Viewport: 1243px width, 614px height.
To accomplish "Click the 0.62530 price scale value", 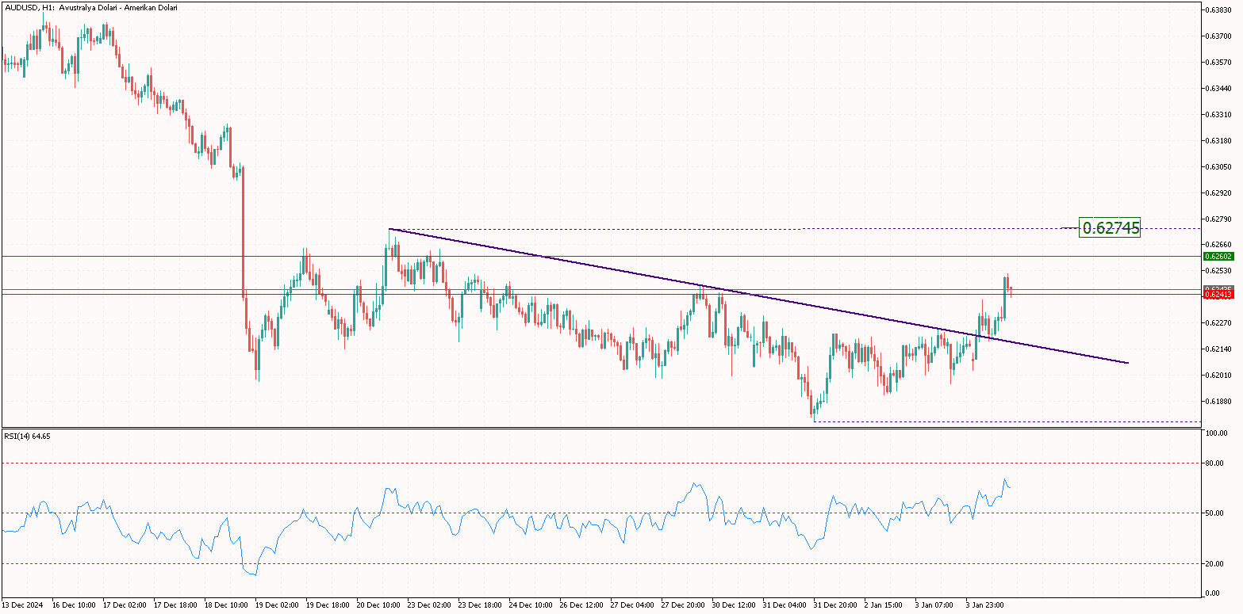I will 1218,270.
